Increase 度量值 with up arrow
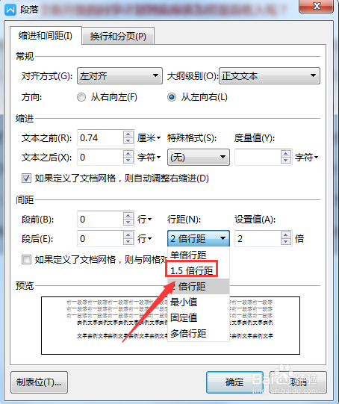Image resolution: width=339 pixels, height=404 pixels. tap(285, 154)
